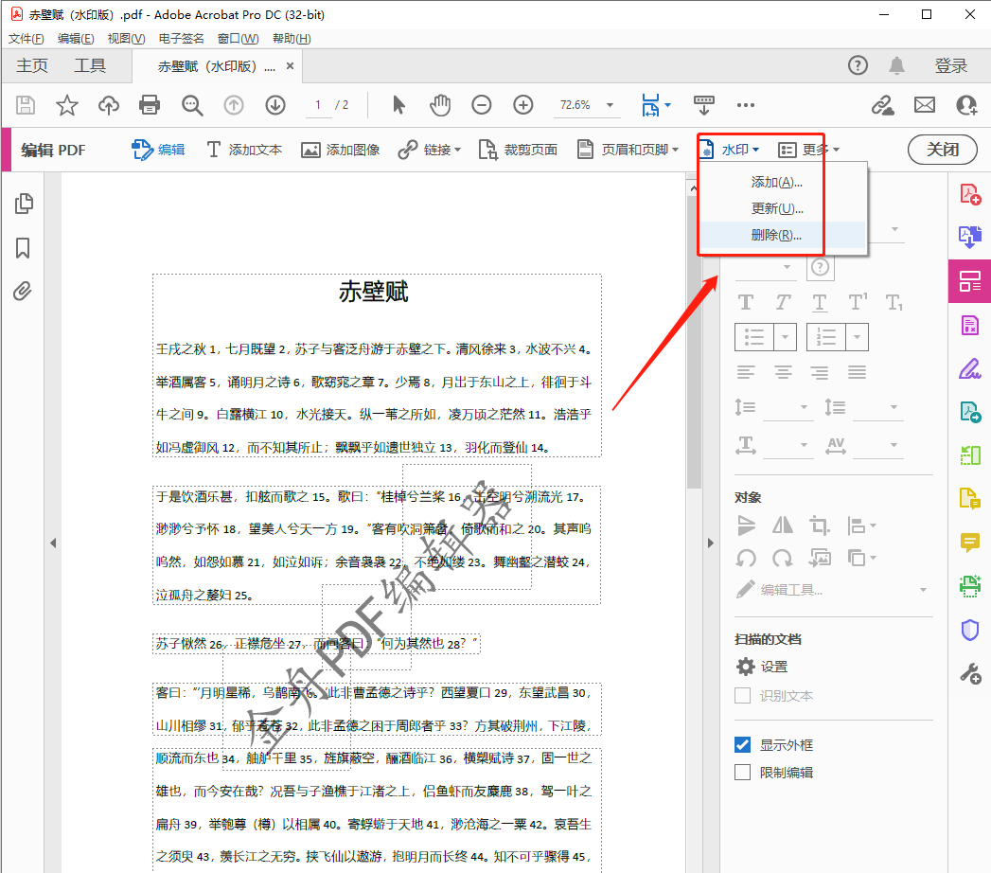The width and height of the screenshot is (991, 873).
Task: Enable the 识别文本 checkbox
Action: point(743,695)
